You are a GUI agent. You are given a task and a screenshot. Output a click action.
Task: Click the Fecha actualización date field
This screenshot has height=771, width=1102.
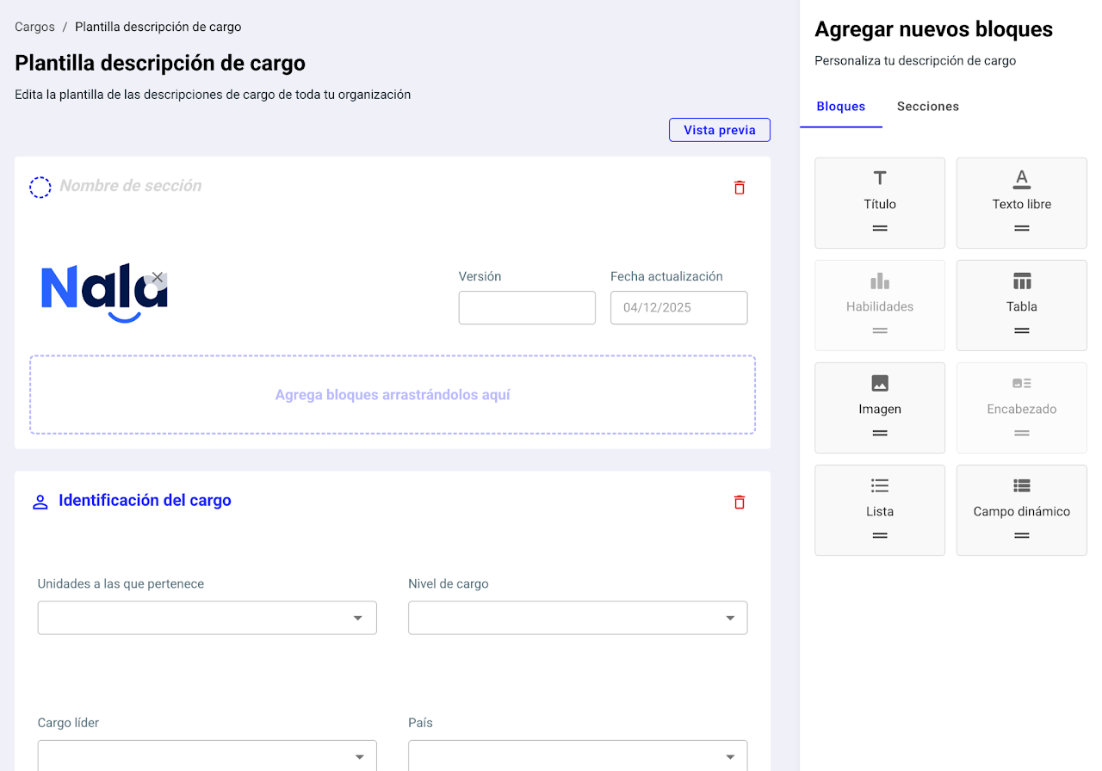click(x=678, y=307)
